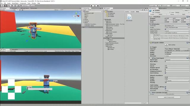Image resolution: width=190 pixels, height=106 pixels.
Task: Click the Zombie GameObject cube icon
Action: (151, 11)
